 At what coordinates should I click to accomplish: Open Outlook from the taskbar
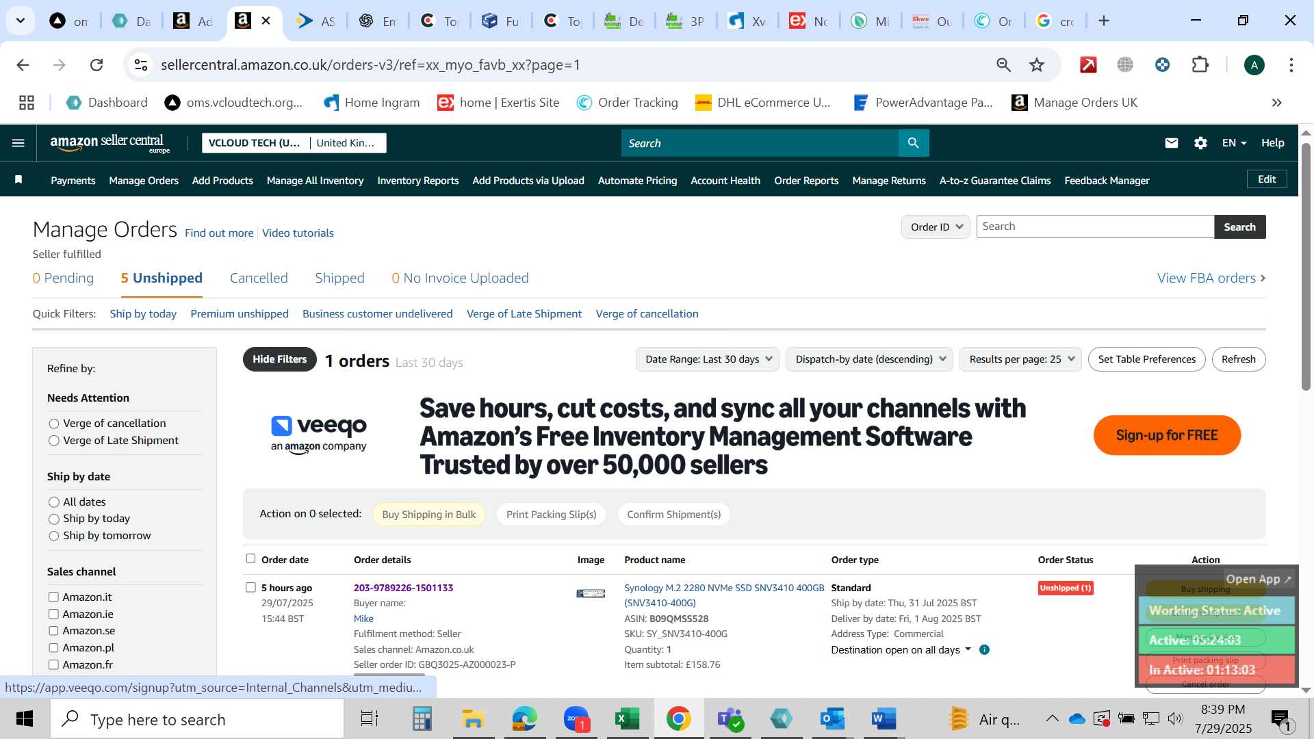pyautogui.click(x=832, y=719)
